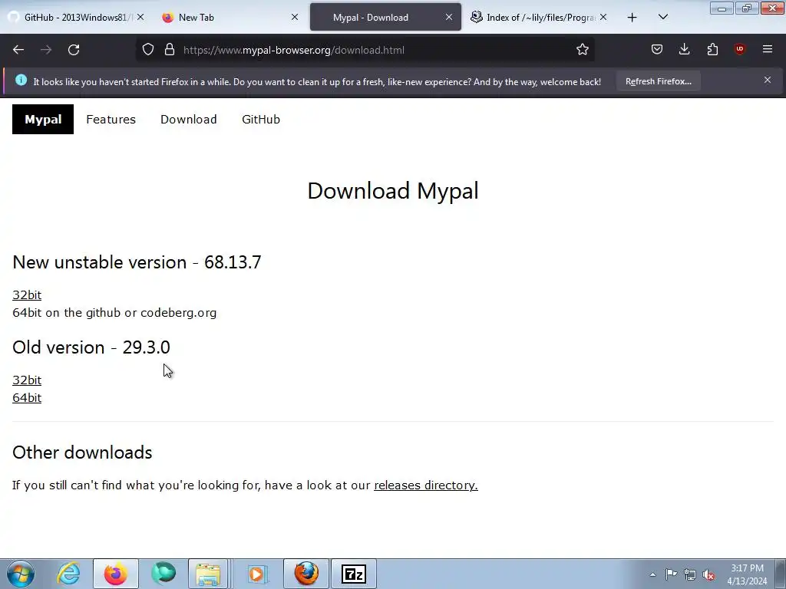Launch Windows Media Player from taskbar
The width and height of the screenshot is (786, 589).
pyautogui.click(x=258, y=574)
